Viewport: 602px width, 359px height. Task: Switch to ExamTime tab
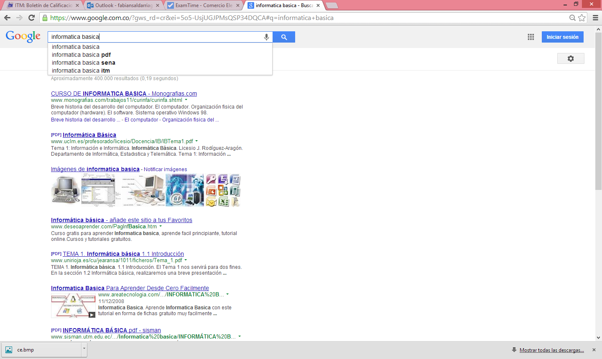coord(204,5)
